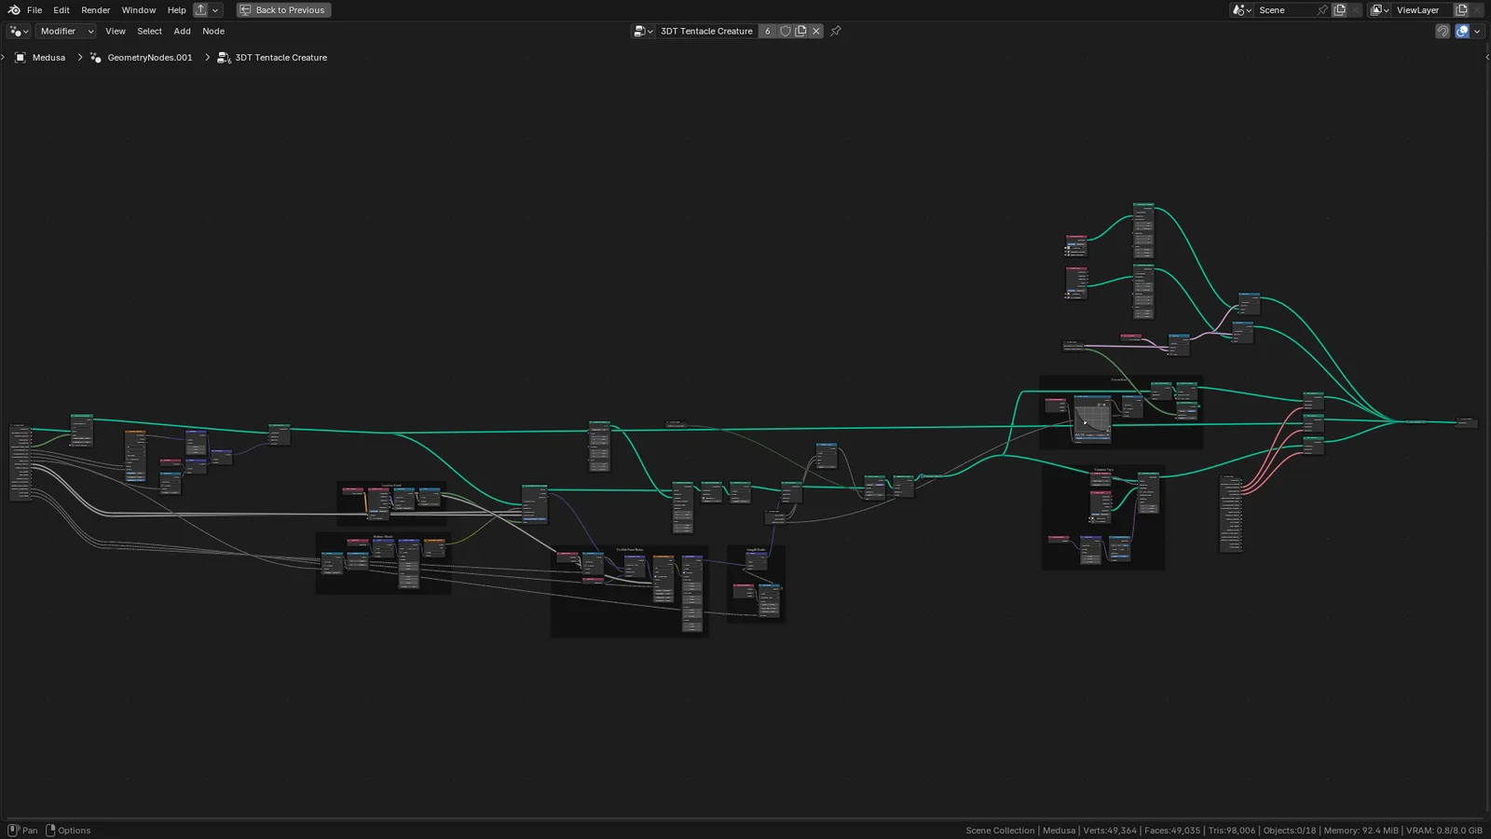The width and height of the screenshot is (1491, 839).
Task: Click the 3DT Tentacle Creature name field
Action: click(x=706, y=31)
